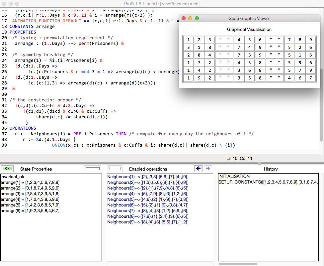Select the invariant_ok state property

pos(13,177)
